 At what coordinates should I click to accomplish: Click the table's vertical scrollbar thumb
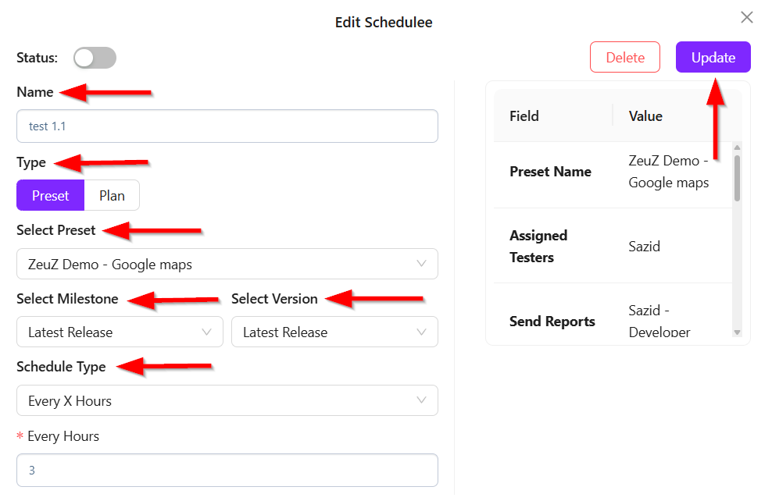pos(737,178)
